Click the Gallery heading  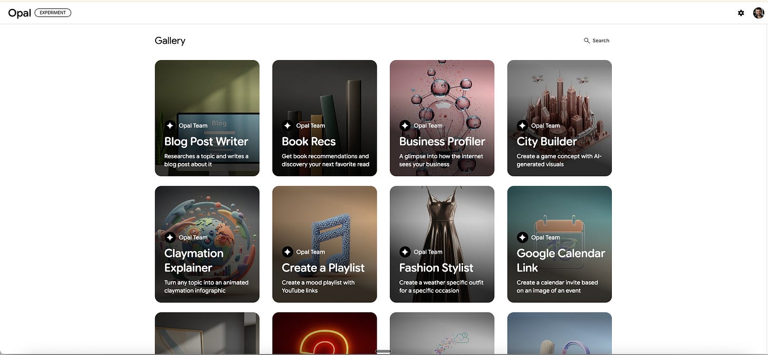coord(170,41)
